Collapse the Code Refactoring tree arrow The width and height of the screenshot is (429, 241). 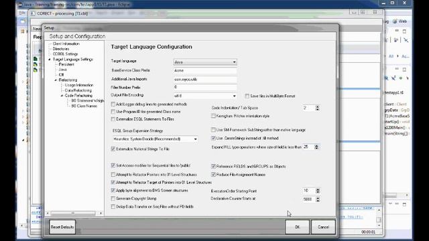coord(62,96)
